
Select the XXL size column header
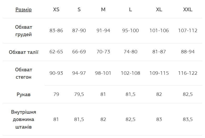pos(188,10)
